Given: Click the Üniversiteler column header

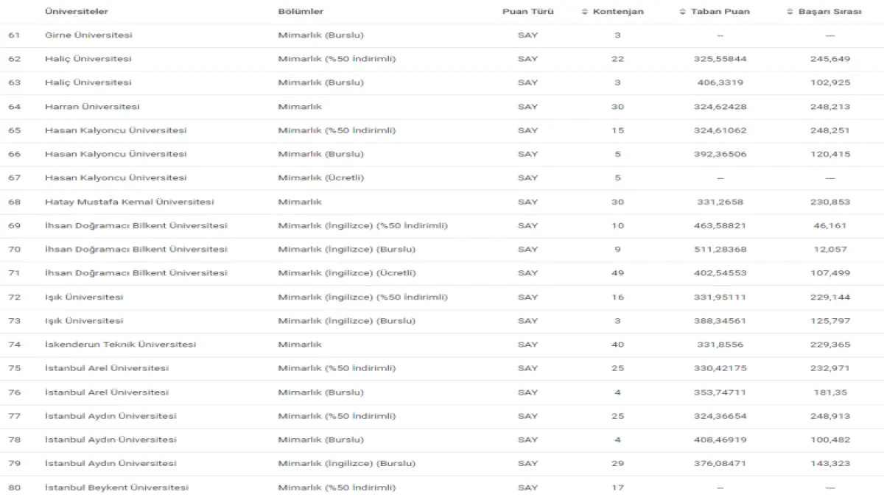Looking at the screenshot, I should pyautogui.click(x=77, y=12).
